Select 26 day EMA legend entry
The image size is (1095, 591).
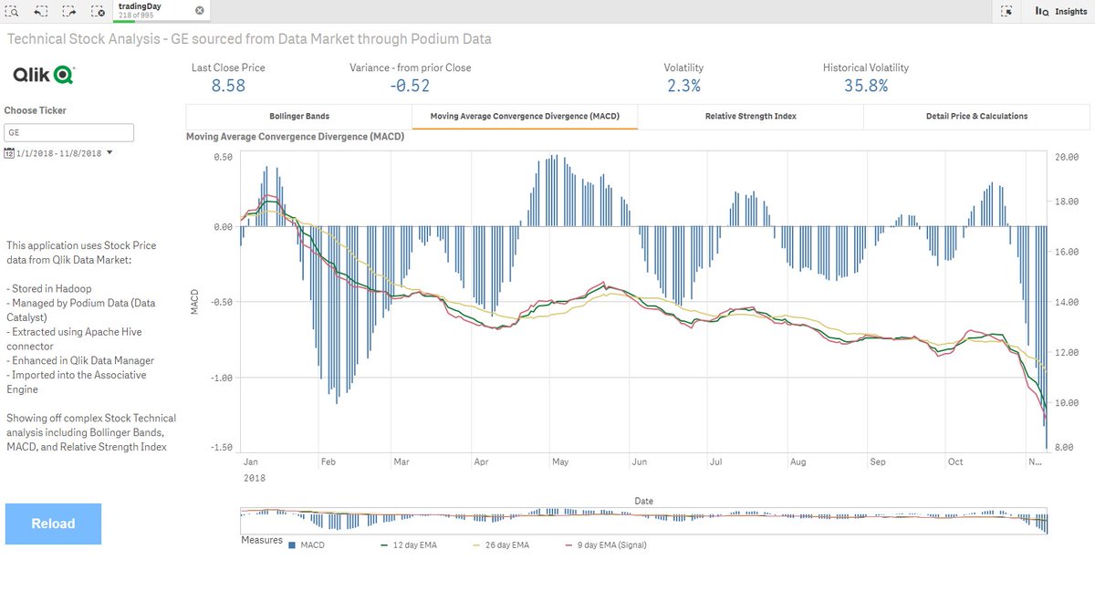[499, 545]
